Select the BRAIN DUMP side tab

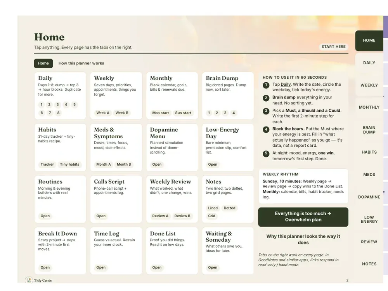pyautogui.click(x=369, y=130)
